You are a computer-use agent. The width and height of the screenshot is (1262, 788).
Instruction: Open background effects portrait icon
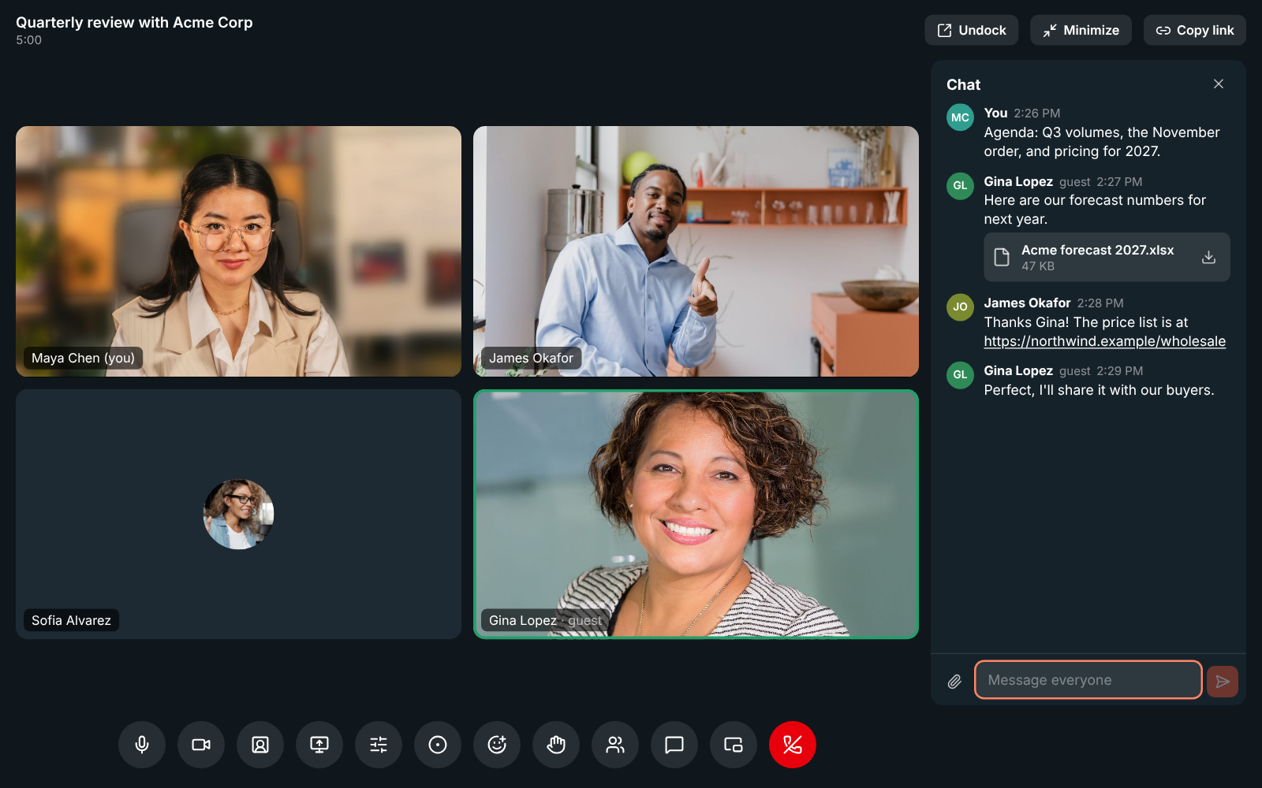coord(260,745)
